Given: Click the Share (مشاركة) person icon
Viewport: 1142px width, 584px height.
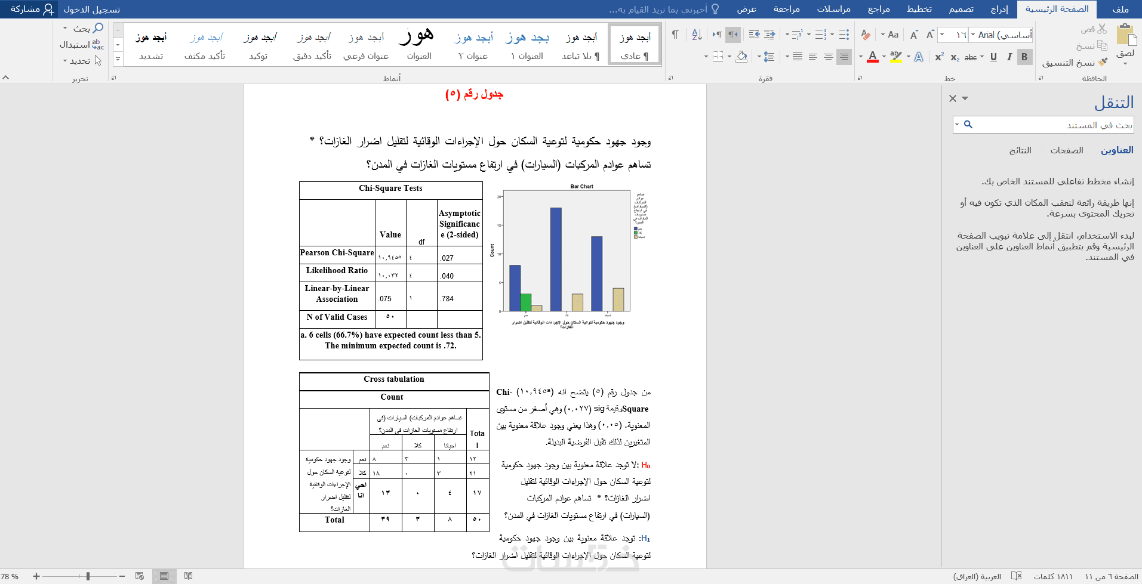Looking at the screenshot, I should coord(48,9).
